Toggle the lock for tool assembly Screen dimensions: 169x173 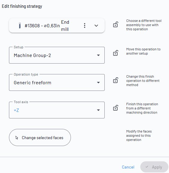click(x=115, y=25)
